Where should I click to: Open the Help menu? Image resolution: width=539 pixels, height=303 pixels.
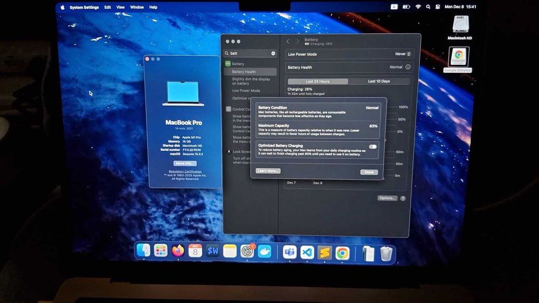153,7
